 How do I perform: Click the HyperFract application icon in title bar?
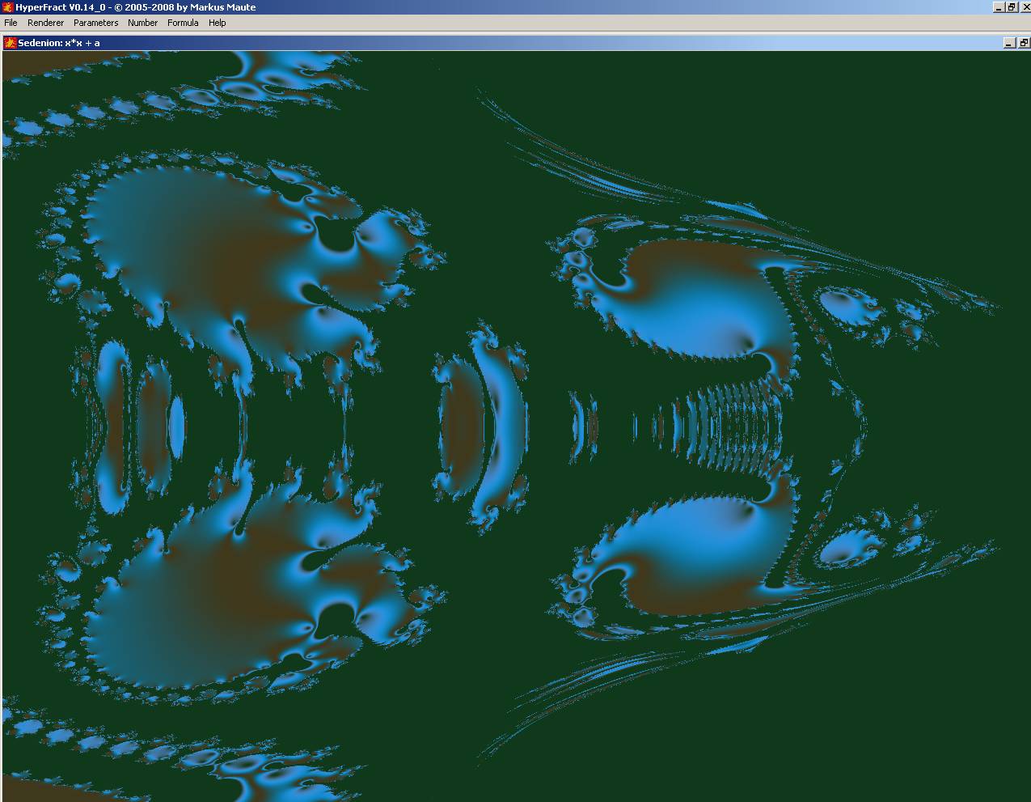click(x=7, y=7)
